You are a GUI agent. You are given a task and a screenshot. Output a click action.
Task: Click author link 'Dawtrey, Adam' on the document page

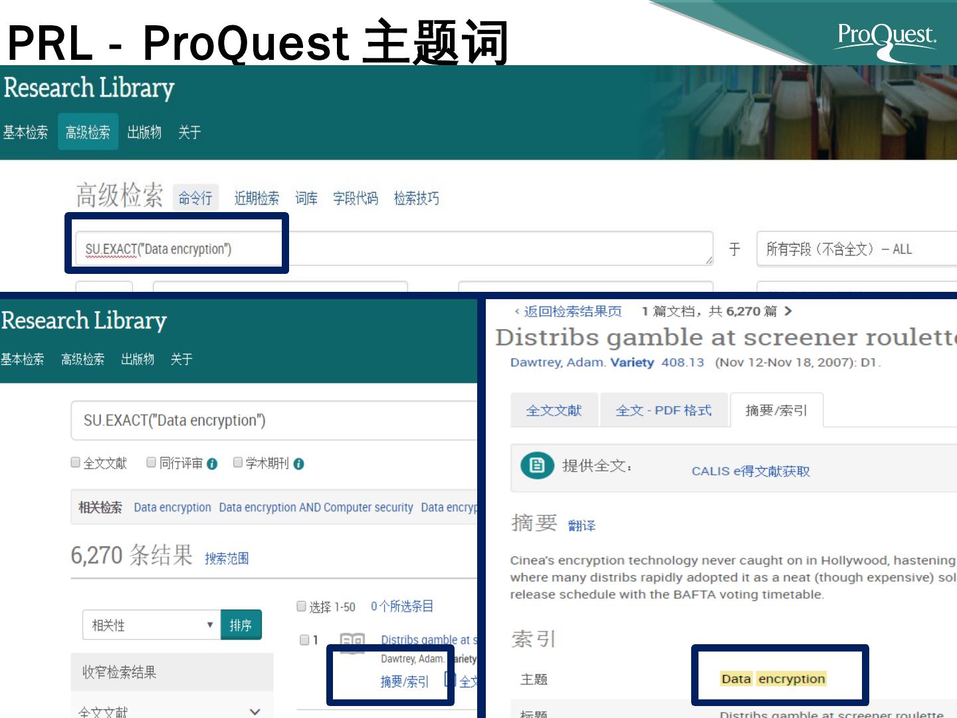point(557,362)
